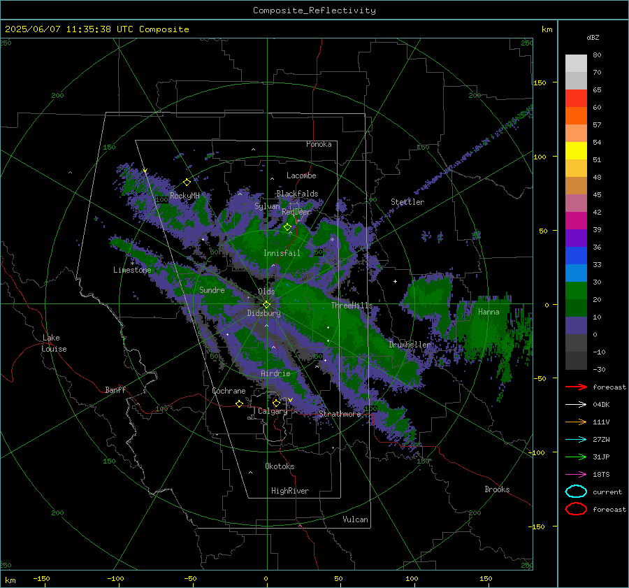Viewport: 629px width, 588px height.
Task: Click the RockyMH label
Action: point(185,196)
